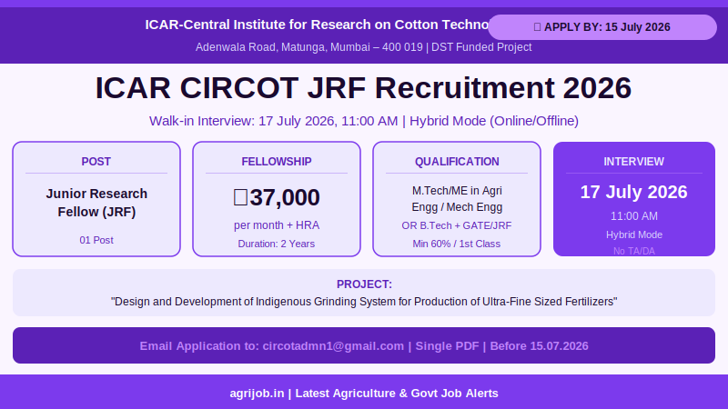The image size is (728, 409).
Task: Click OR B.Tech + GATE/JRF line
Action: click(457, 225)
